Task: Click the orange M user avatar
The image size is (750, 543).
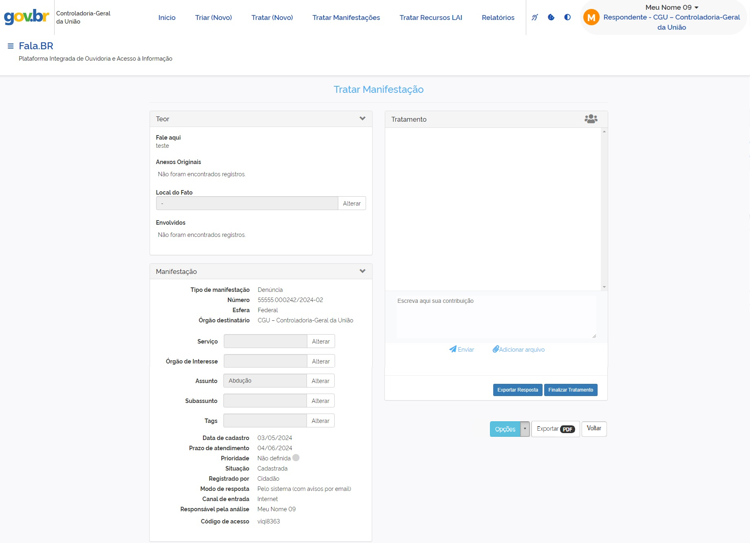Action: point(591,18)
